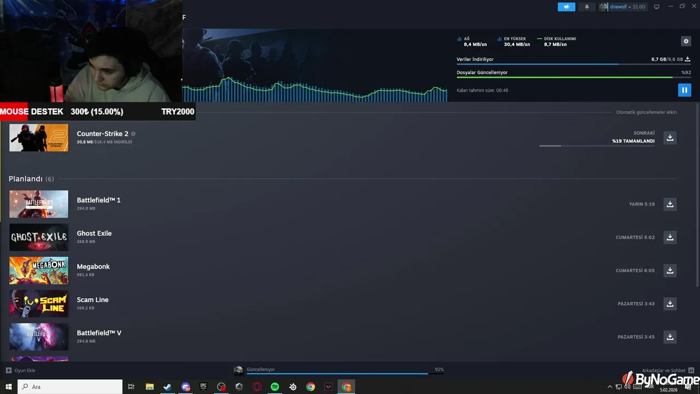Click the Planlandı (6) section header
The image size is (700, 394).
coord(31,179)
